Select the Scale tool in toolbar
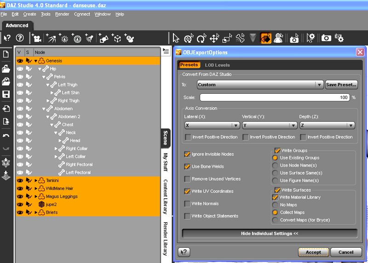Image resolution: width=368 pixels, height=263 pixels. (227, 38)
